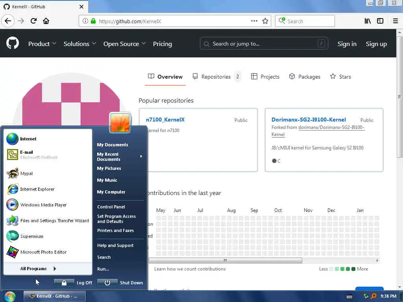The image size is (403, 302).
Task: Reload the page with refresh icon
Action: click(33, 21)
